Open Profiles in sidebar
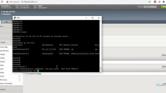Viewport: 166px width, 93px height. pyautogui.click(x=2, y=58)
